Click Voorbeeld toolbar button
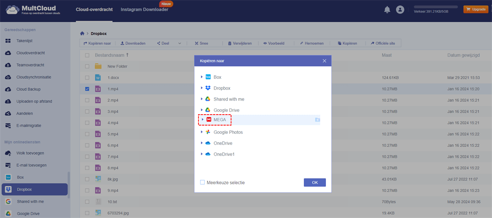Viewport: 492px width, 218px height. (x=274, y=43)
